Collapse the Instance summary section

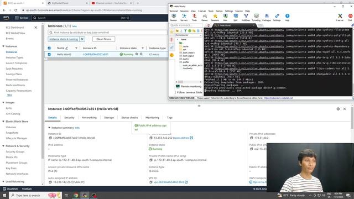point(49,128)
